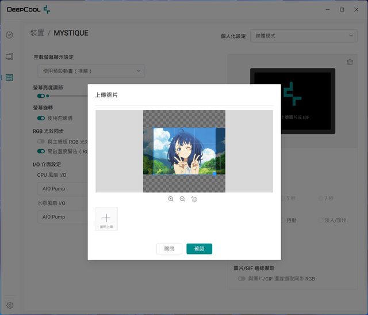This screenshot has width=368, height=315.
Task: Toggle image/GIF edge capture RGB sync
Action: click(x=241, y=279)
